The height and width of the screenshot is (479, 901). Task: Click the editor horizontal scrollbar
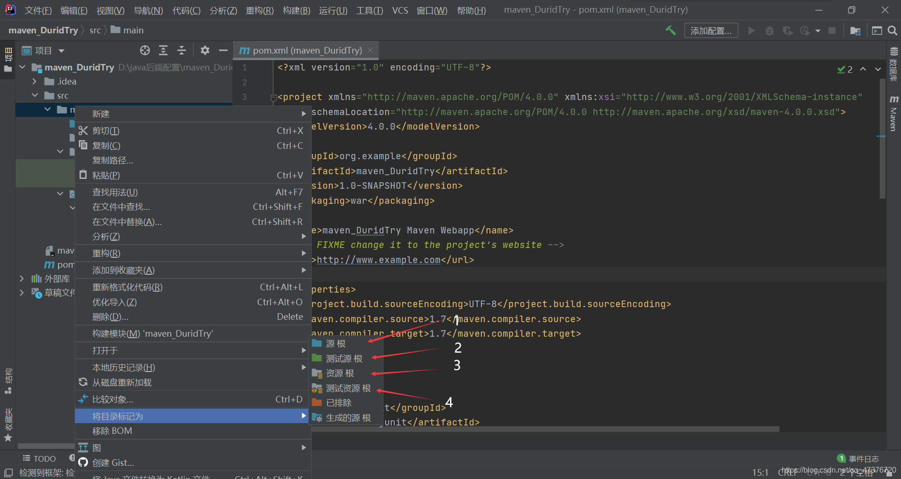click(x=545, y=429)
